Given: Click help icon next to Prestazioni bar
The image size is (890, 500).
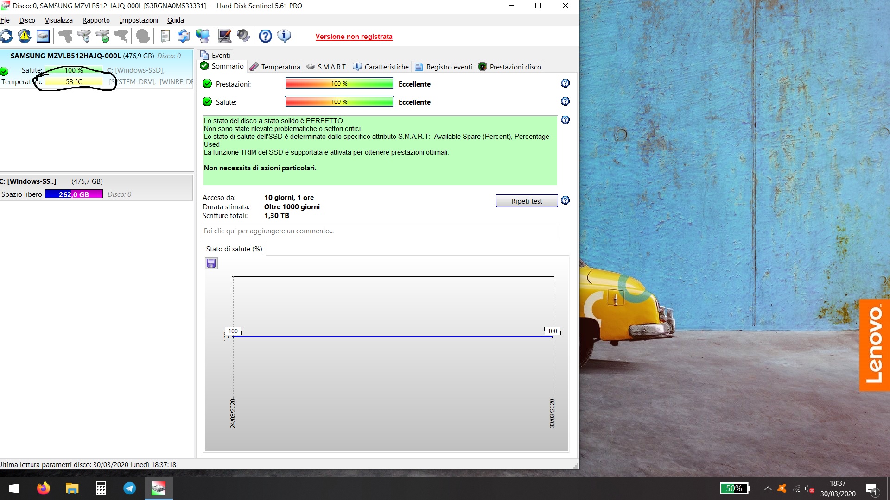Looking at the screenshot, I should click(565, 83).
